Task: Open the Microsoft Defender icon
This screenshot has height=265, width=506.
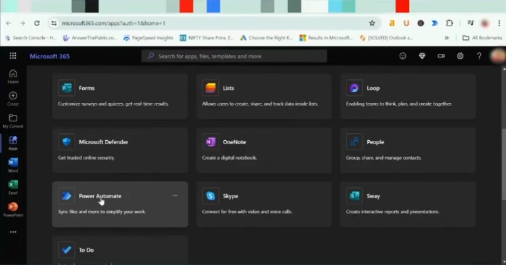Action: point(66,141)
